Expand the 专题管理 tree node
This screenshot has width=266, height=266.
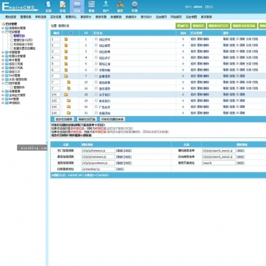(3, 52)
